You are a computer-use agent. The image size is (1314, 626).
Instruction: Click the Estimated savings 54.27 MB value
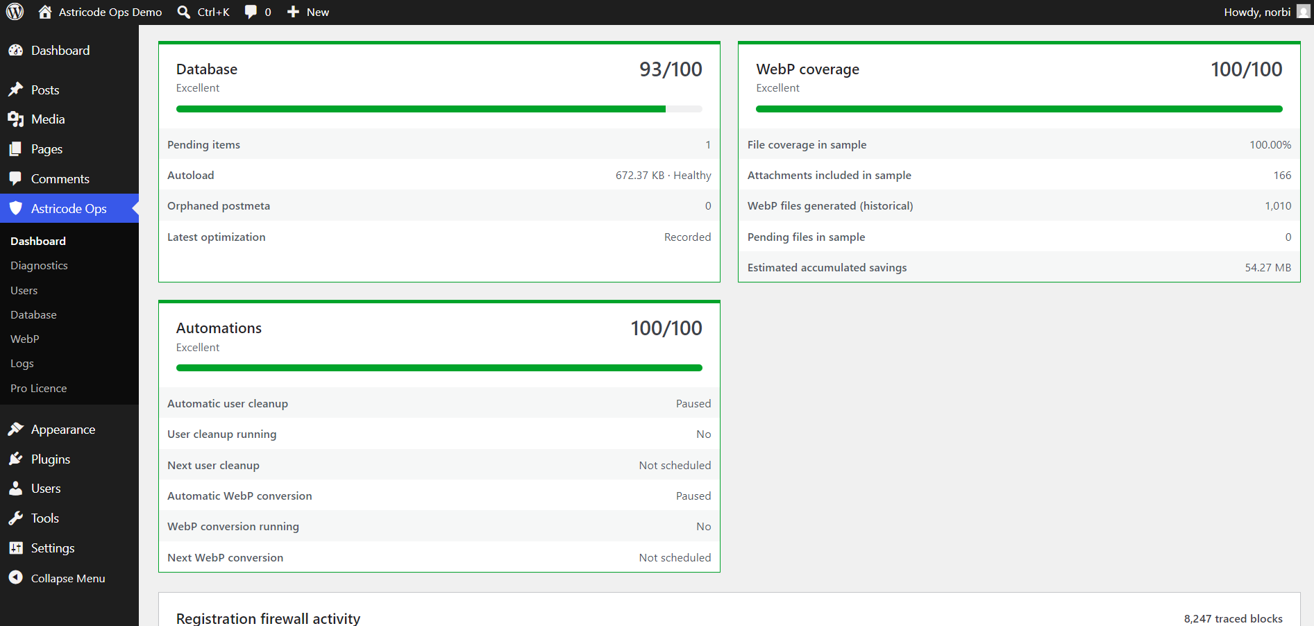(x=1267, y=268)
